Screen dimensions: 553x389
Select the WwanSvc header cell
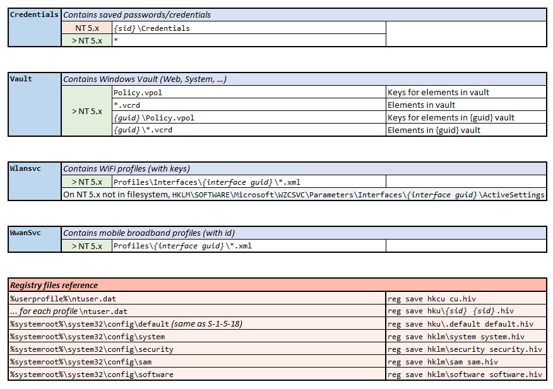[x=35, y=239]
